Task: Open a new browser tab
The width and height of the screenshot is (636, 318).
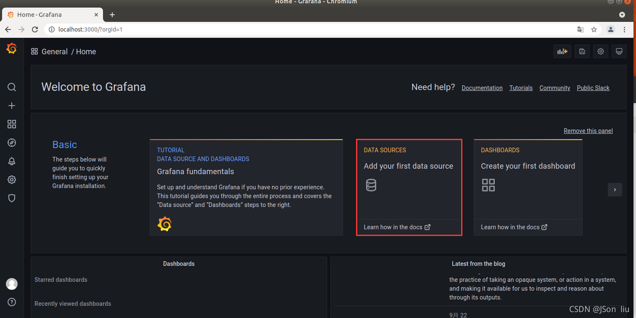Action: pyautogui.click(x=112, y=15)
